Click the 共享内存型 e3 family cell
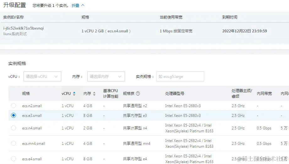289x164 pixels. (x=135, y=116)
